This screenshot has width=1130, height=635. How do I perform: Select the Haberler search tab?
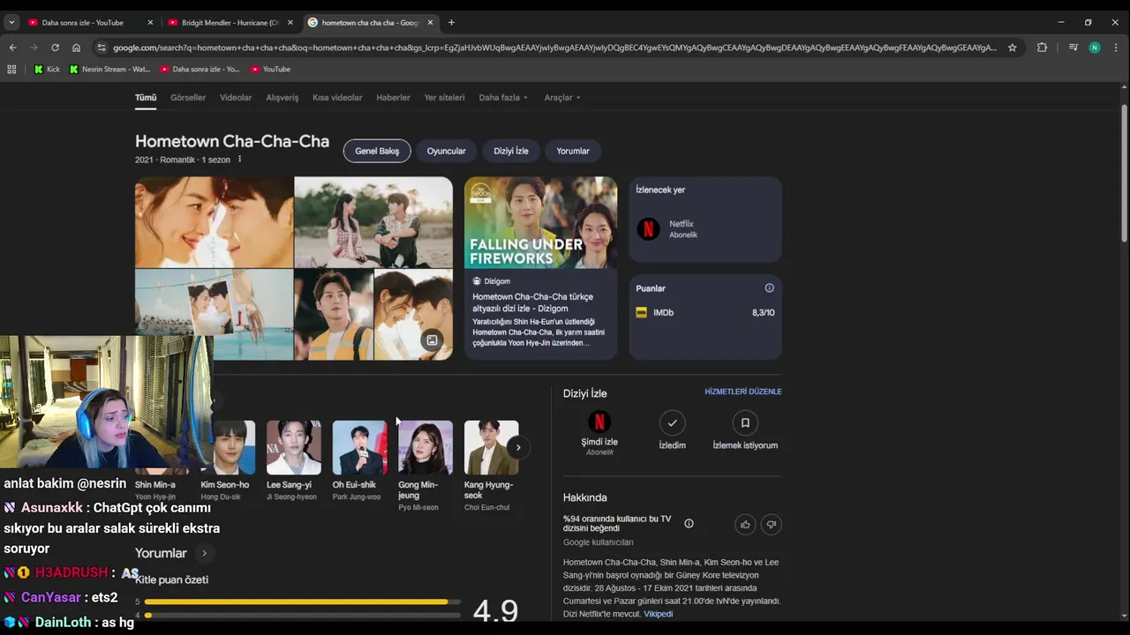coord(393,98)
